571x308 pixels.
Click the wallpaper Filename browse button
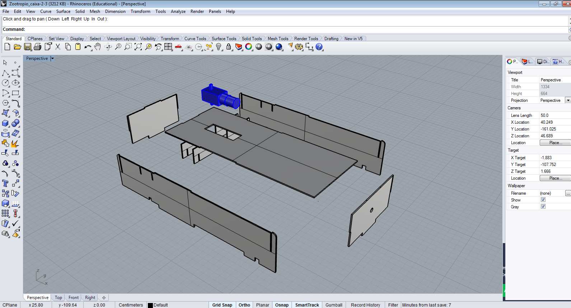(x=568, y=193)
